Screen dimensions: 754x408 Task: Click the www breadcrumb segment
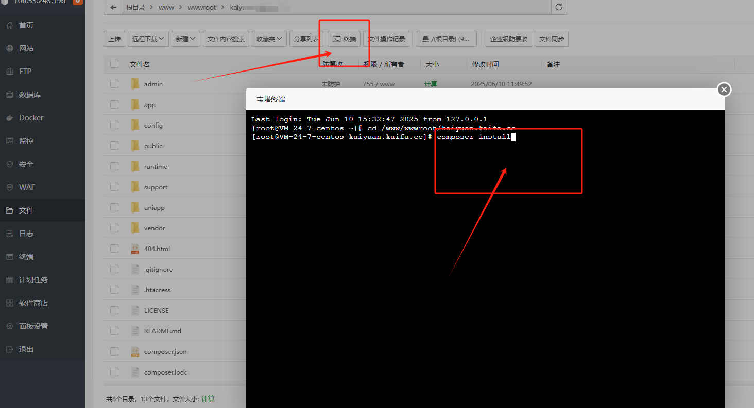coord(166,8)
